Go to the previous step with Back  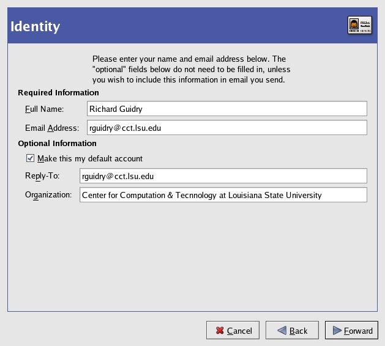[x=291, y=331]
